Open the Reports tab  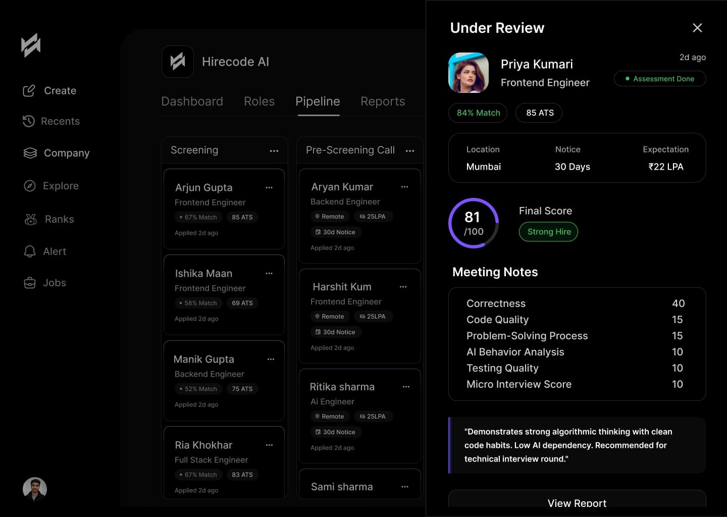pyautogui.click(x=383, y=101)
